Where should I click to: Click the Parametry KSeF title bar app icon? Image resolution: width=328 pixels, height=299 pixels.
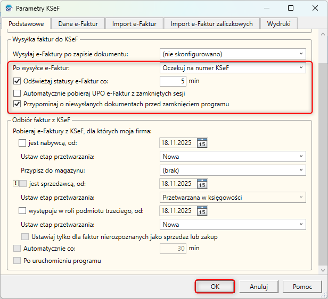pos(9,8)
